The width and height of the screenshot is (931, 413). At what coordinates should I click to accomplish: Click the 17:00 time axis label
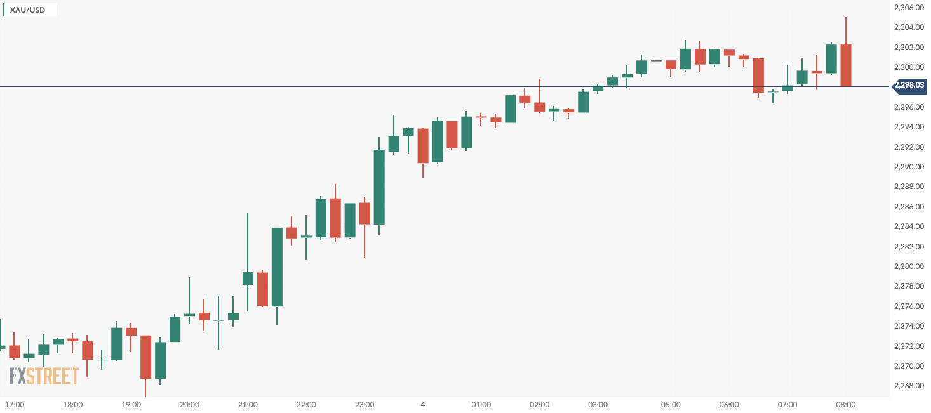point(14,405)
